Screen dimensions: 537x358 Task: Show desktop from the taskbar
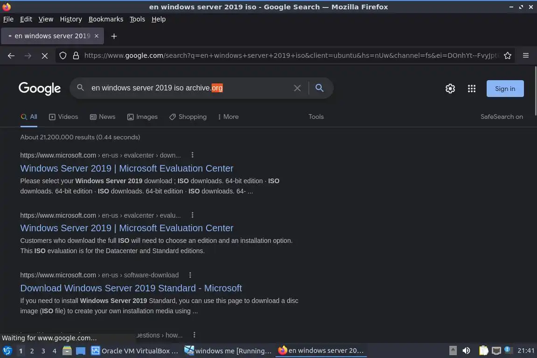click(x=81, y=351)
